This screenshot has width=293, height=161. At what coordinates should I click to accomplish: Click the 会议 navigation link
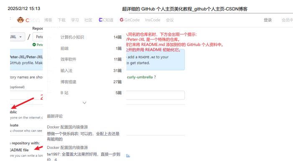[170, 20]
